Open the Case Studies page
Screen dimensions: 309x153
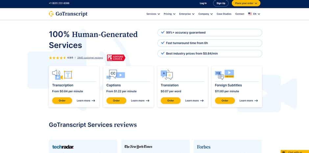coord(224,14)
